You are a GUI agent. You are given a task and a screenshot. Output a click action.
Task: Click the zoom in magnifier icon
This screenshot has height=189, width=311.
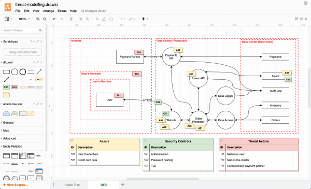point(38,19)
